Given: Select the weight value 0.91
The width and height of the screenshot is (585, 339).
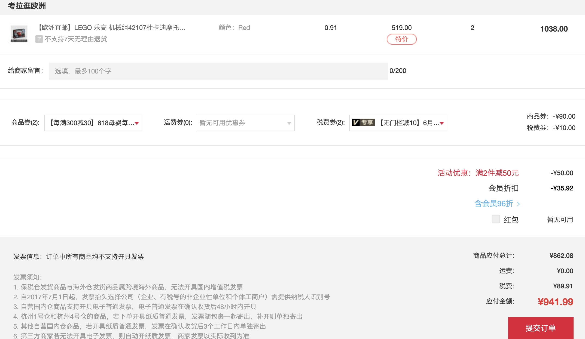Looking at the screenshot, I should [331, 28].
